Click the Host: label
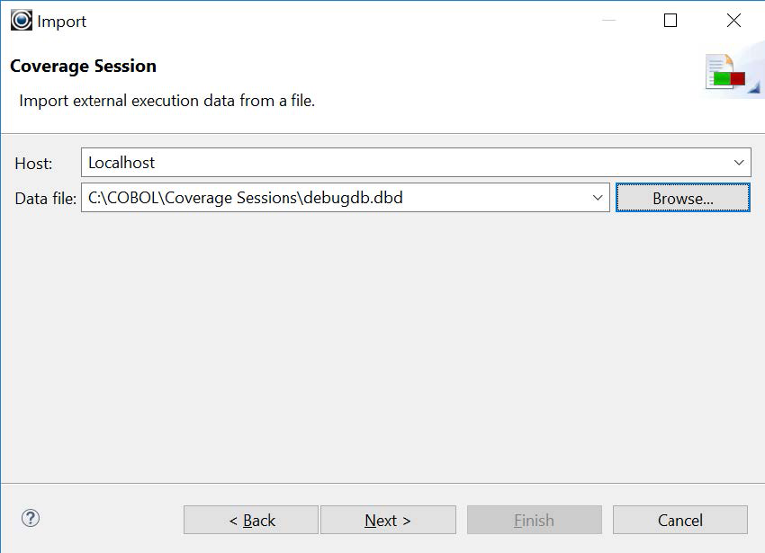Image resolution: width=765 pixels, height=553 pixels. [34, 164]
